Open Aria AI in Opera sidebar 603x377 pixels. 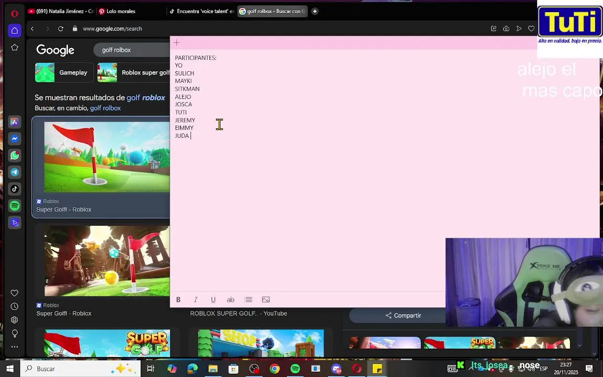[x=15, y=122]
